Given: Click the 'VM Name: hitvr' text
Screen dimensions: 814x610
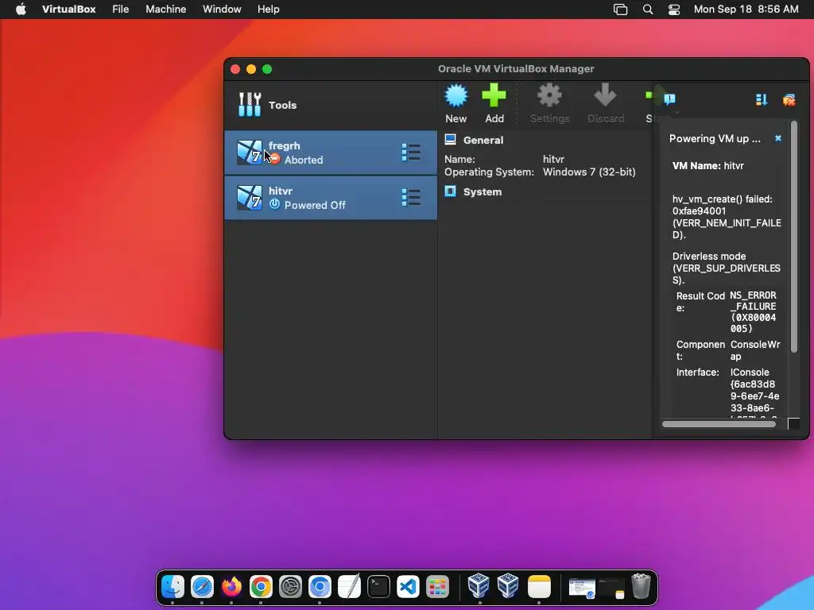Looking at the screenshot, I should (x=708, y=166).
